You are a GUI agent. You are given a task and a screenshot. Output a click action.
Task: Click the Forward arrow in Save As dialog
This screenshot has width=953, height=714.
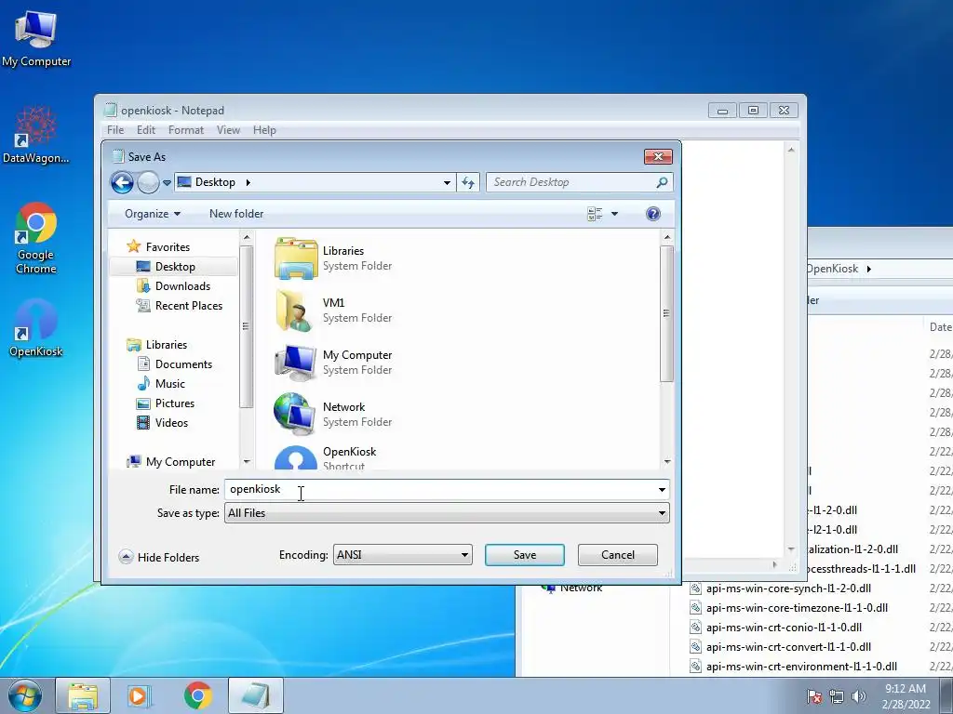click(148, 182)
